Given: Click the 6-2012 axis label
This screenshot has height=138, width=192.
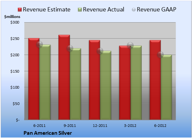Looking at the screenshot, I should coord(160,126).
